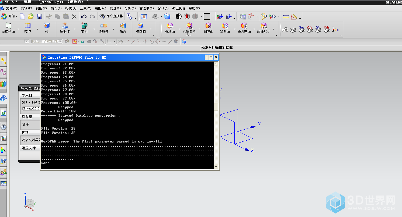Toggle G/s snap icon in toolbar
This screenshot has width=402, height=217.
(301, 29)
